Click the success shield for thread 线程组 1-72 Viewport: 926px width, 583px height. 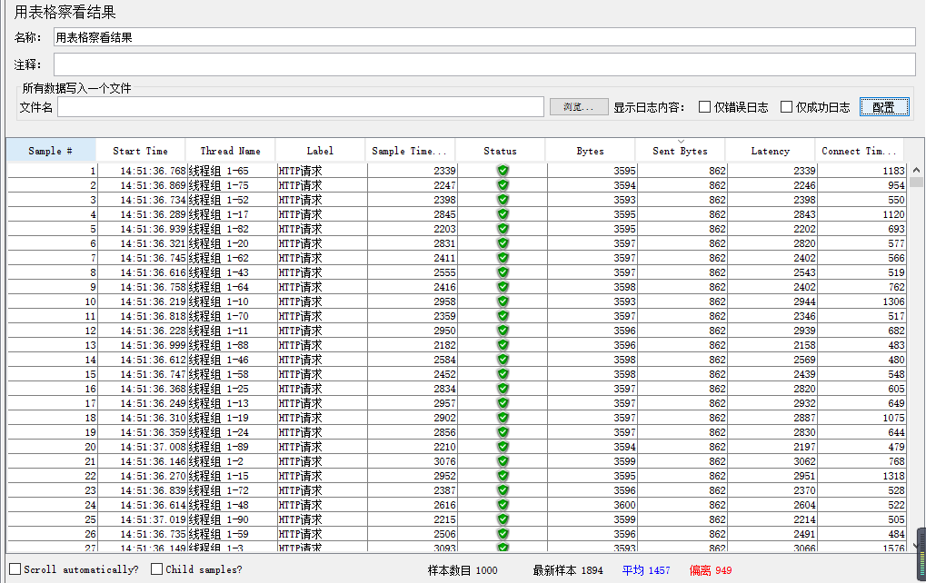(x=503, y=491)
